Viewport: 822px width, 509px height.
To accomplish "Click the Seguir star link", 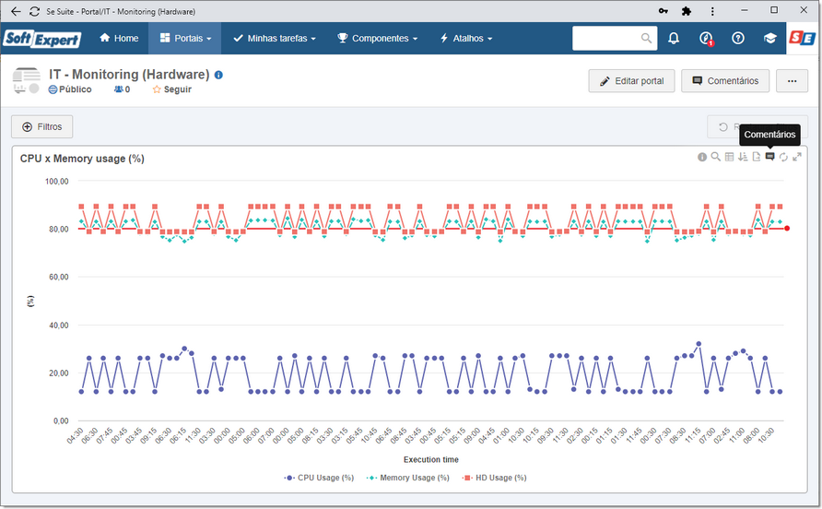I will click(x=172, y=89).
